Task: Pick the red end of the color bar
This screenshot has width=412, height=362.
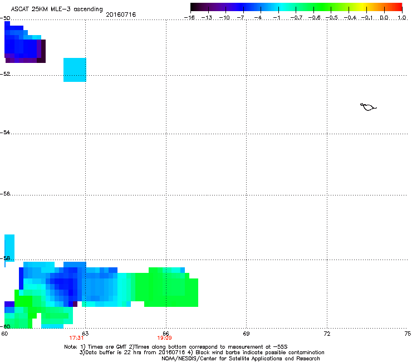Action: point(398,7)
